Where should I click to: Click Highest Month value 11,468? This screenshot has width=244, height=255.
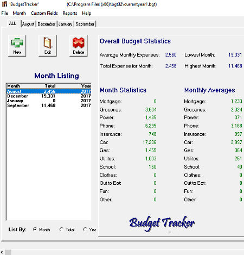click(x=235, y=66)
